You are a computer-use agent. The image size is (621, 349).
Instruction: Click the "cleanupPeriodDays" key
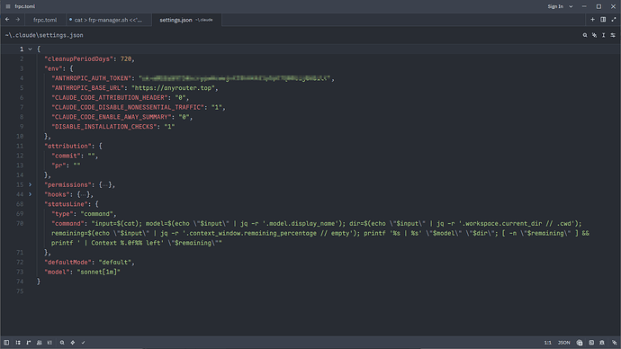pyautogui.click(x=79, y=59)
